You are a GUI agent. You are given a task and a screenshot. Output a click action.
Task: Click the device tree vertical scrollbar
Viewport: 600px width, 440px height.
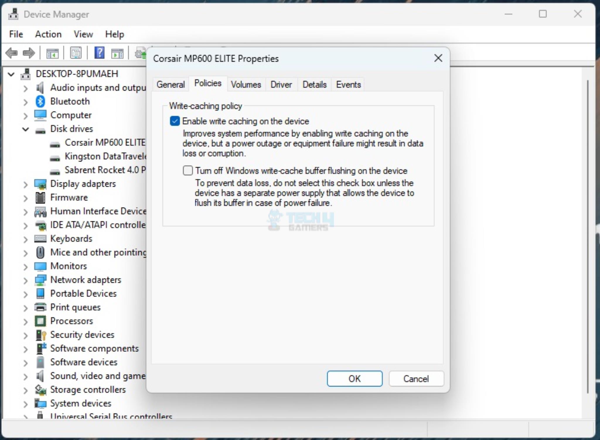(587, 234)
